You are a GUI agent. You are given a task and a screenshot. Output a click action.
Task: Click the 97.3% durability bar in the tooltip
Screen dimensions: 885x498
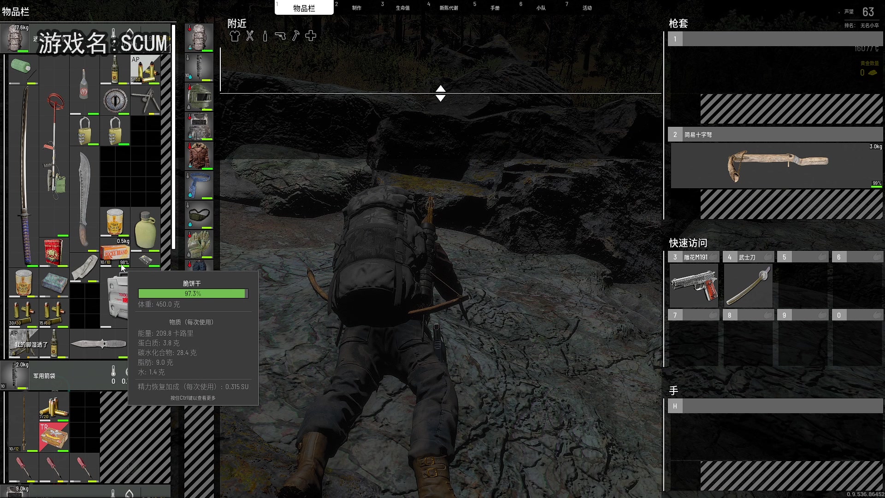tap(193, 294)
